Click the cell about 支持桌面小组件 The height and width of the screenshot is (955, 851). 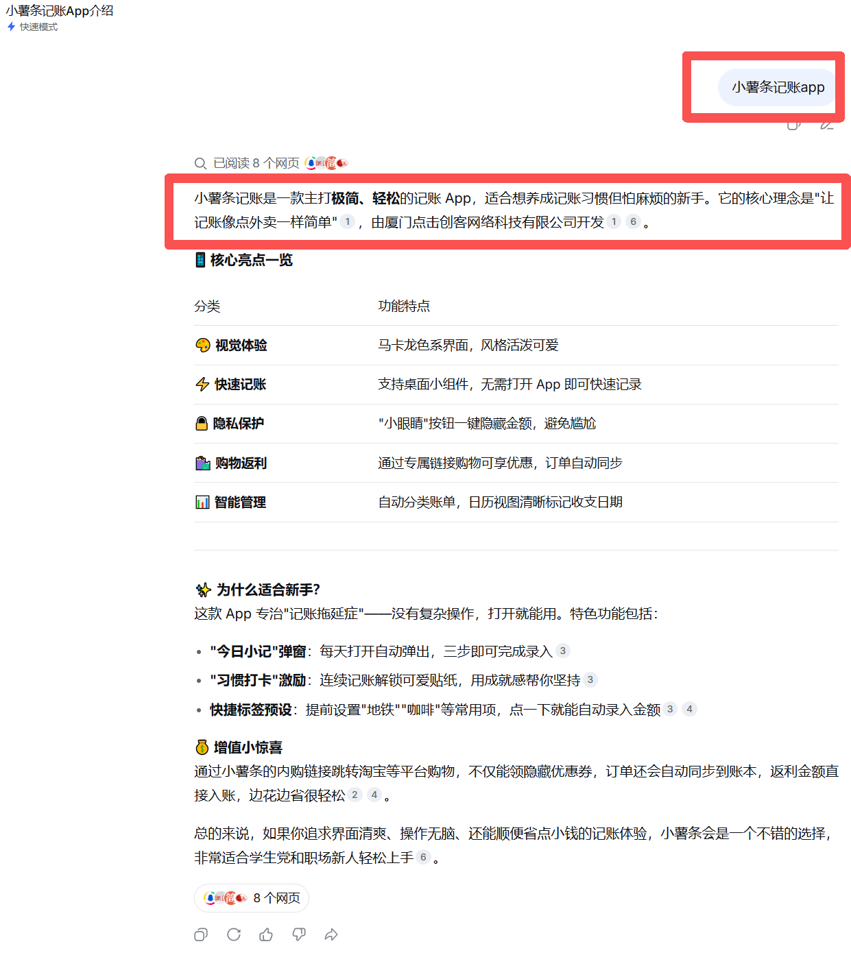click(x=510, y=384)
